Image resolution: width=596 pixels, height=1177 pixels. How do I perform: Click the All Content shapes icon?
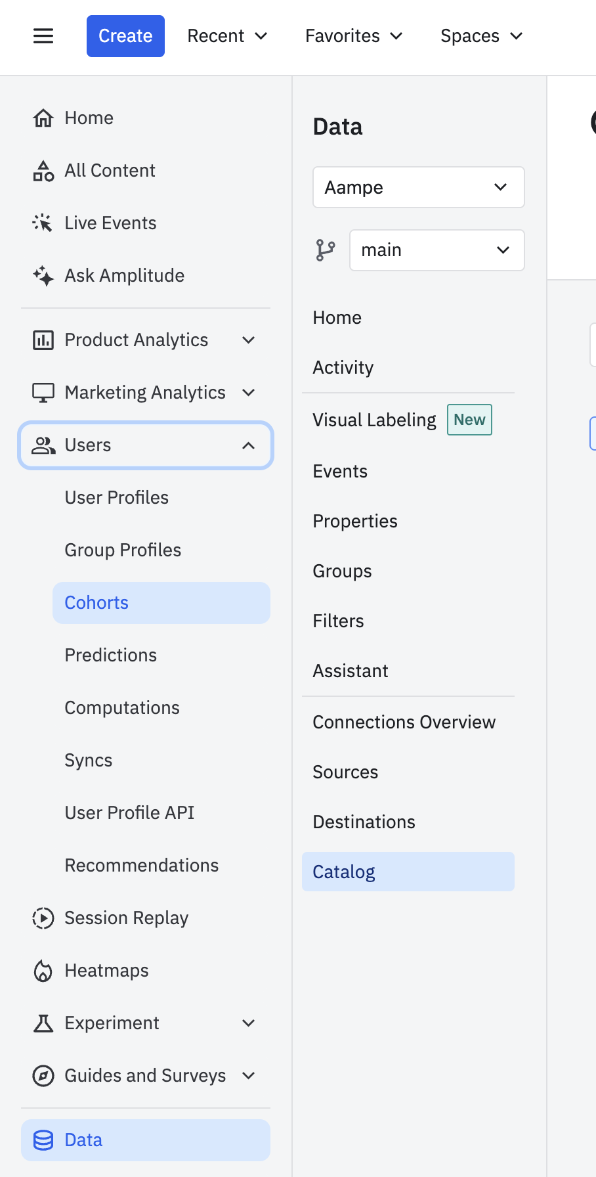43,171
